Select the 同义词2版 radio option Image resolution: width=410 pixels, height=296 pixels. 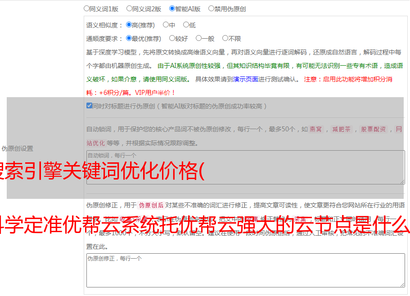coord(129,9)
